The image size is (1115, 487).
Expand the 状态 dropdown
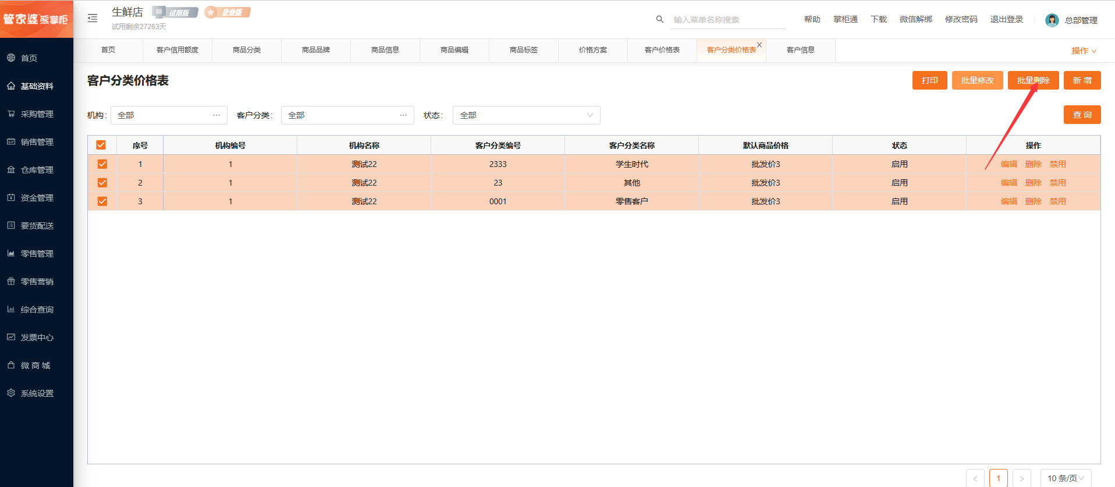526,115
